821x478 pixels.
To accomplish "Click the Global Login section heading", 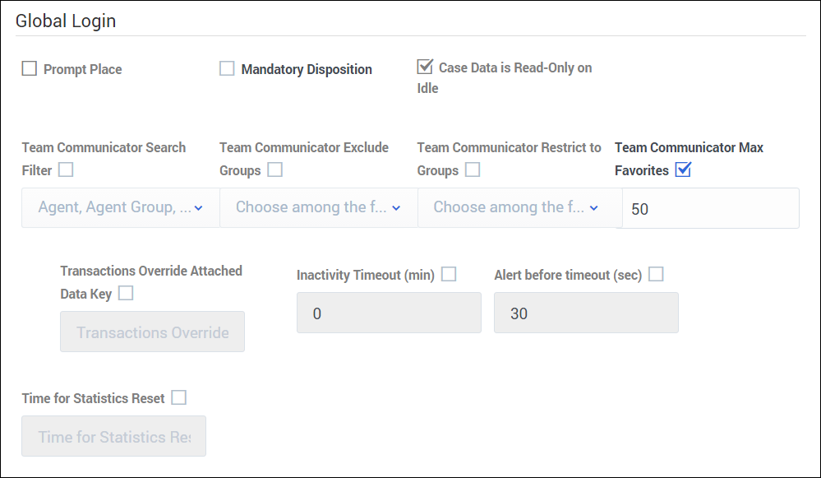I will tap(66, 21).
